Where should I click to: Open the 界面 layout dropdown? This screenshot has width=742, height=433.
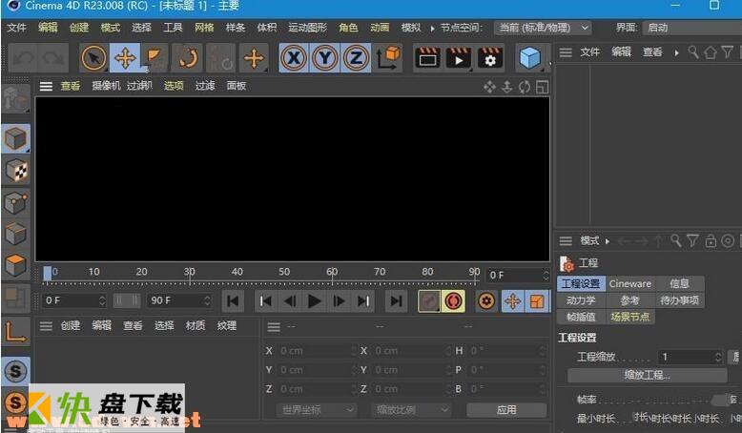point(692,28)
